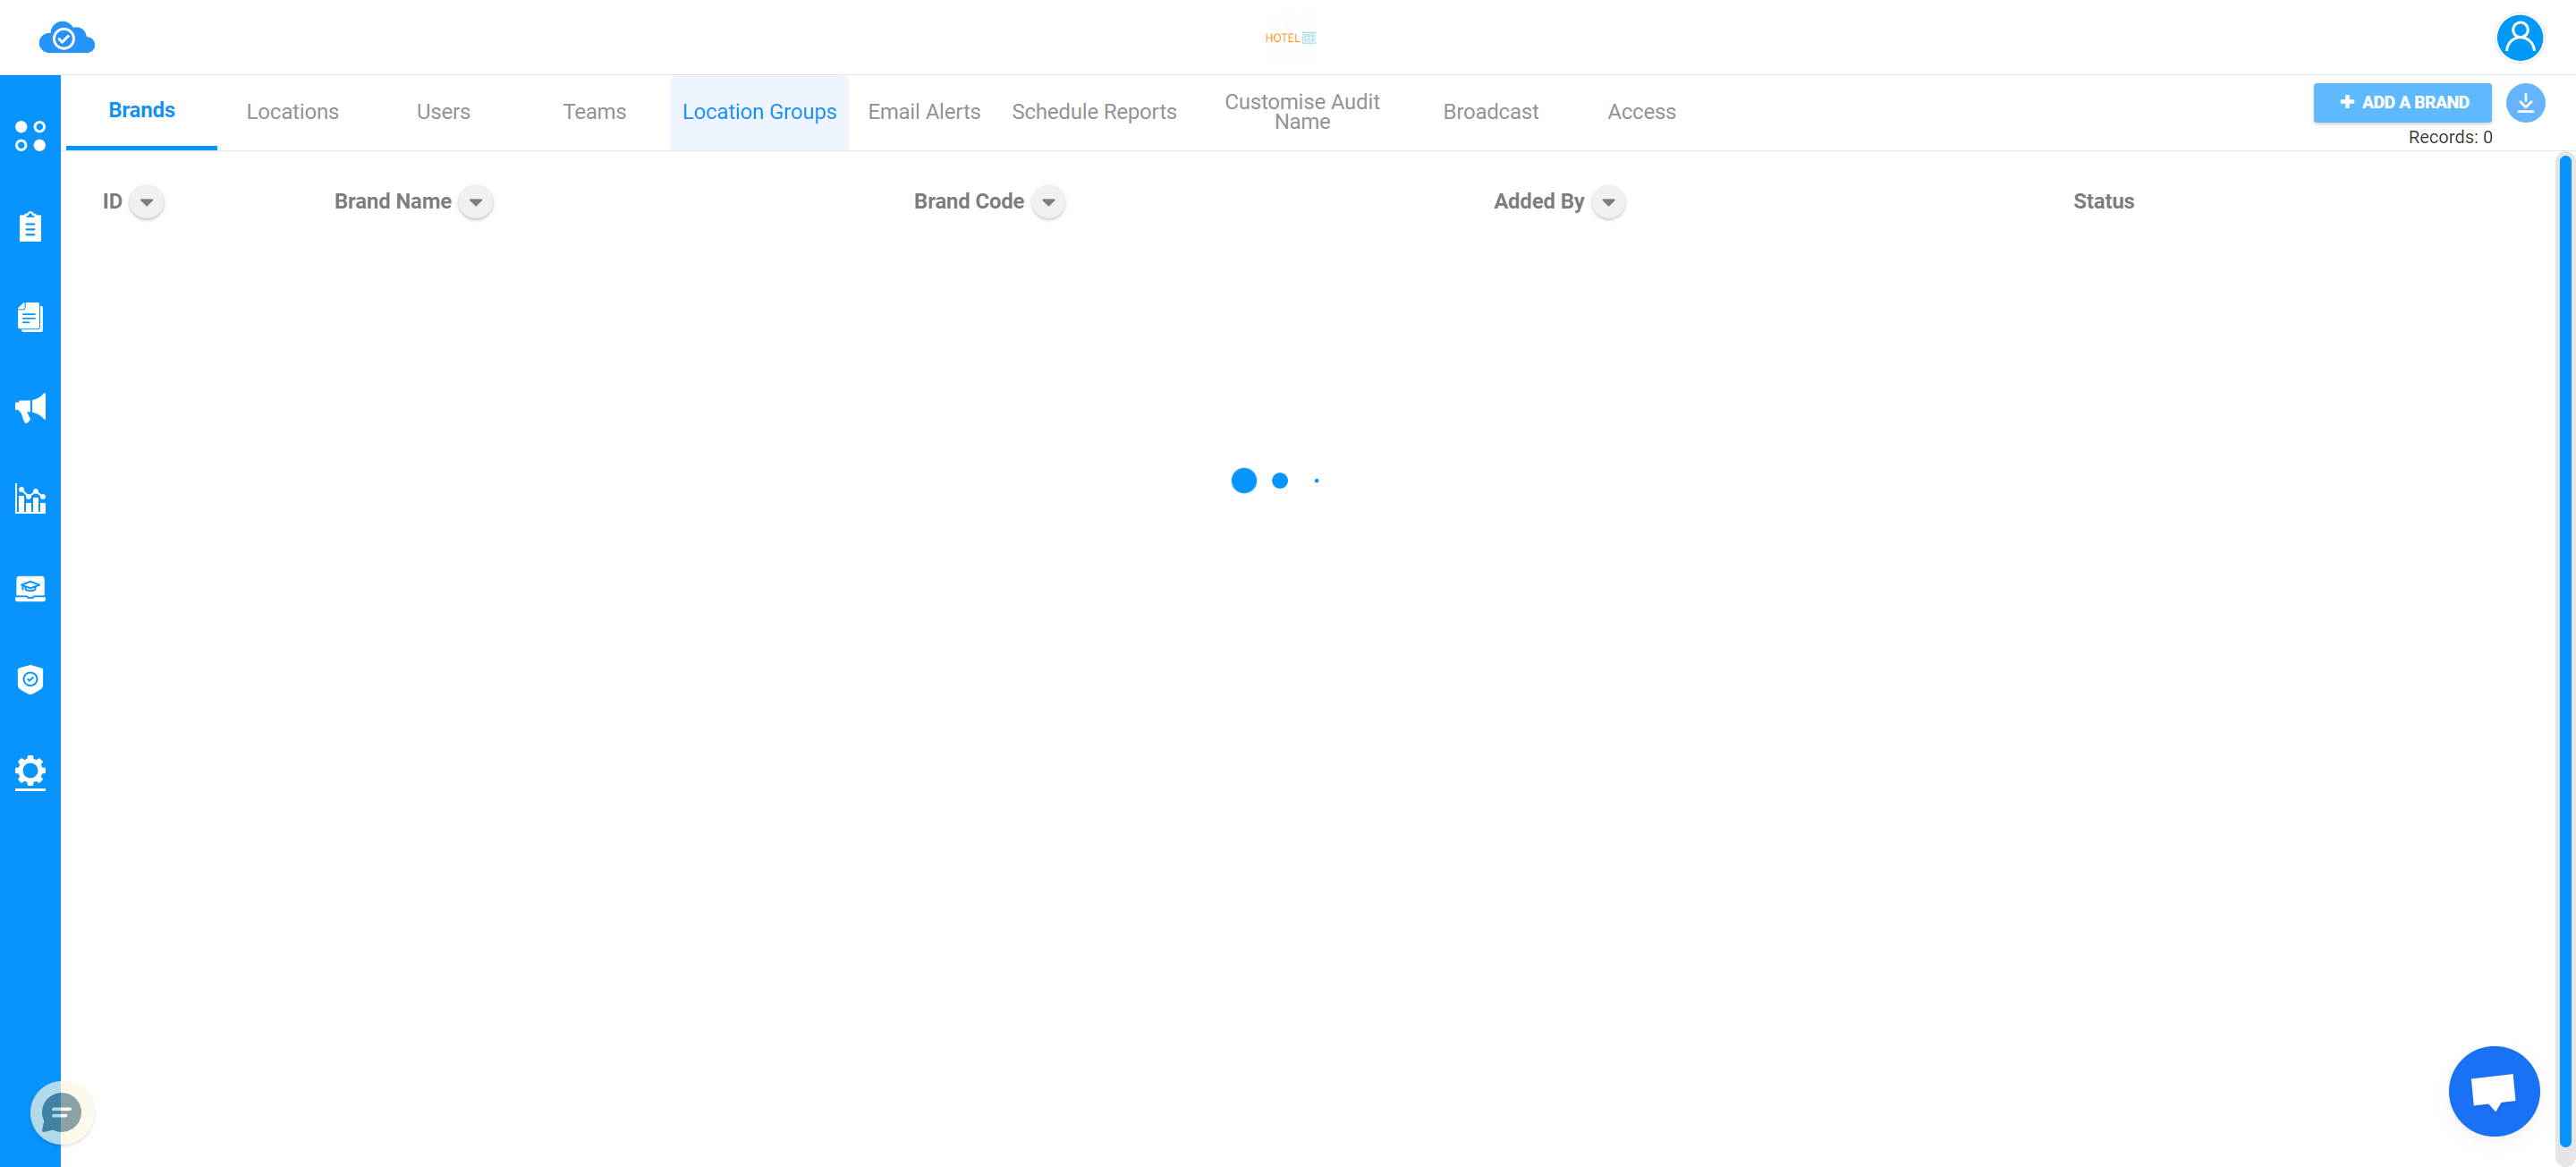
Task: Expand the Added By dropdown filter
Action: (x=1608, y=202)
